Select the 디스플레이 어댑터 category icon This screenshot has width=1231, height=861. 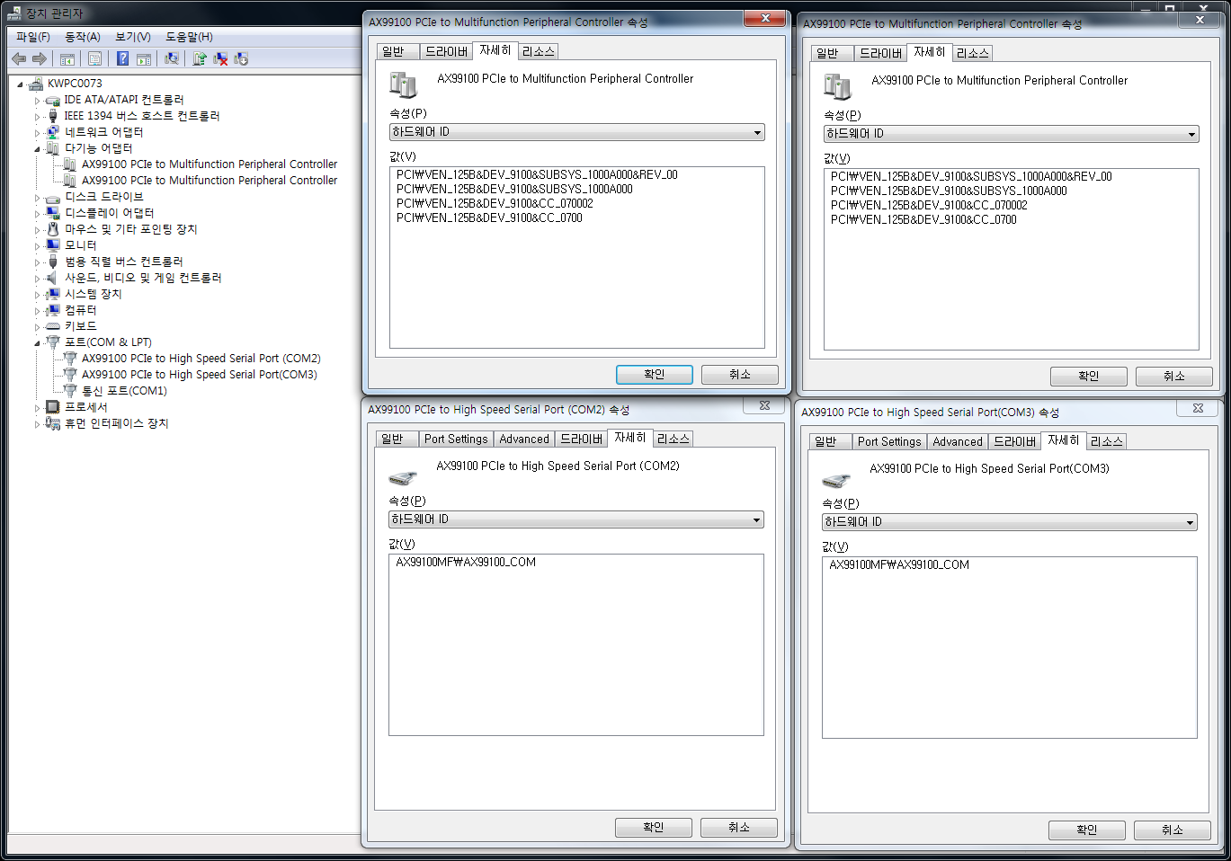click(x=53, y=213)
